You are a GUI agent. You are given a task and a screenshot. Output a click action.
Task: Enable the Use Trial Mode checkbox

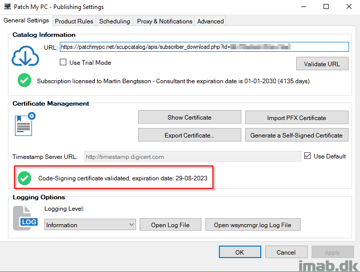point(63,62)
